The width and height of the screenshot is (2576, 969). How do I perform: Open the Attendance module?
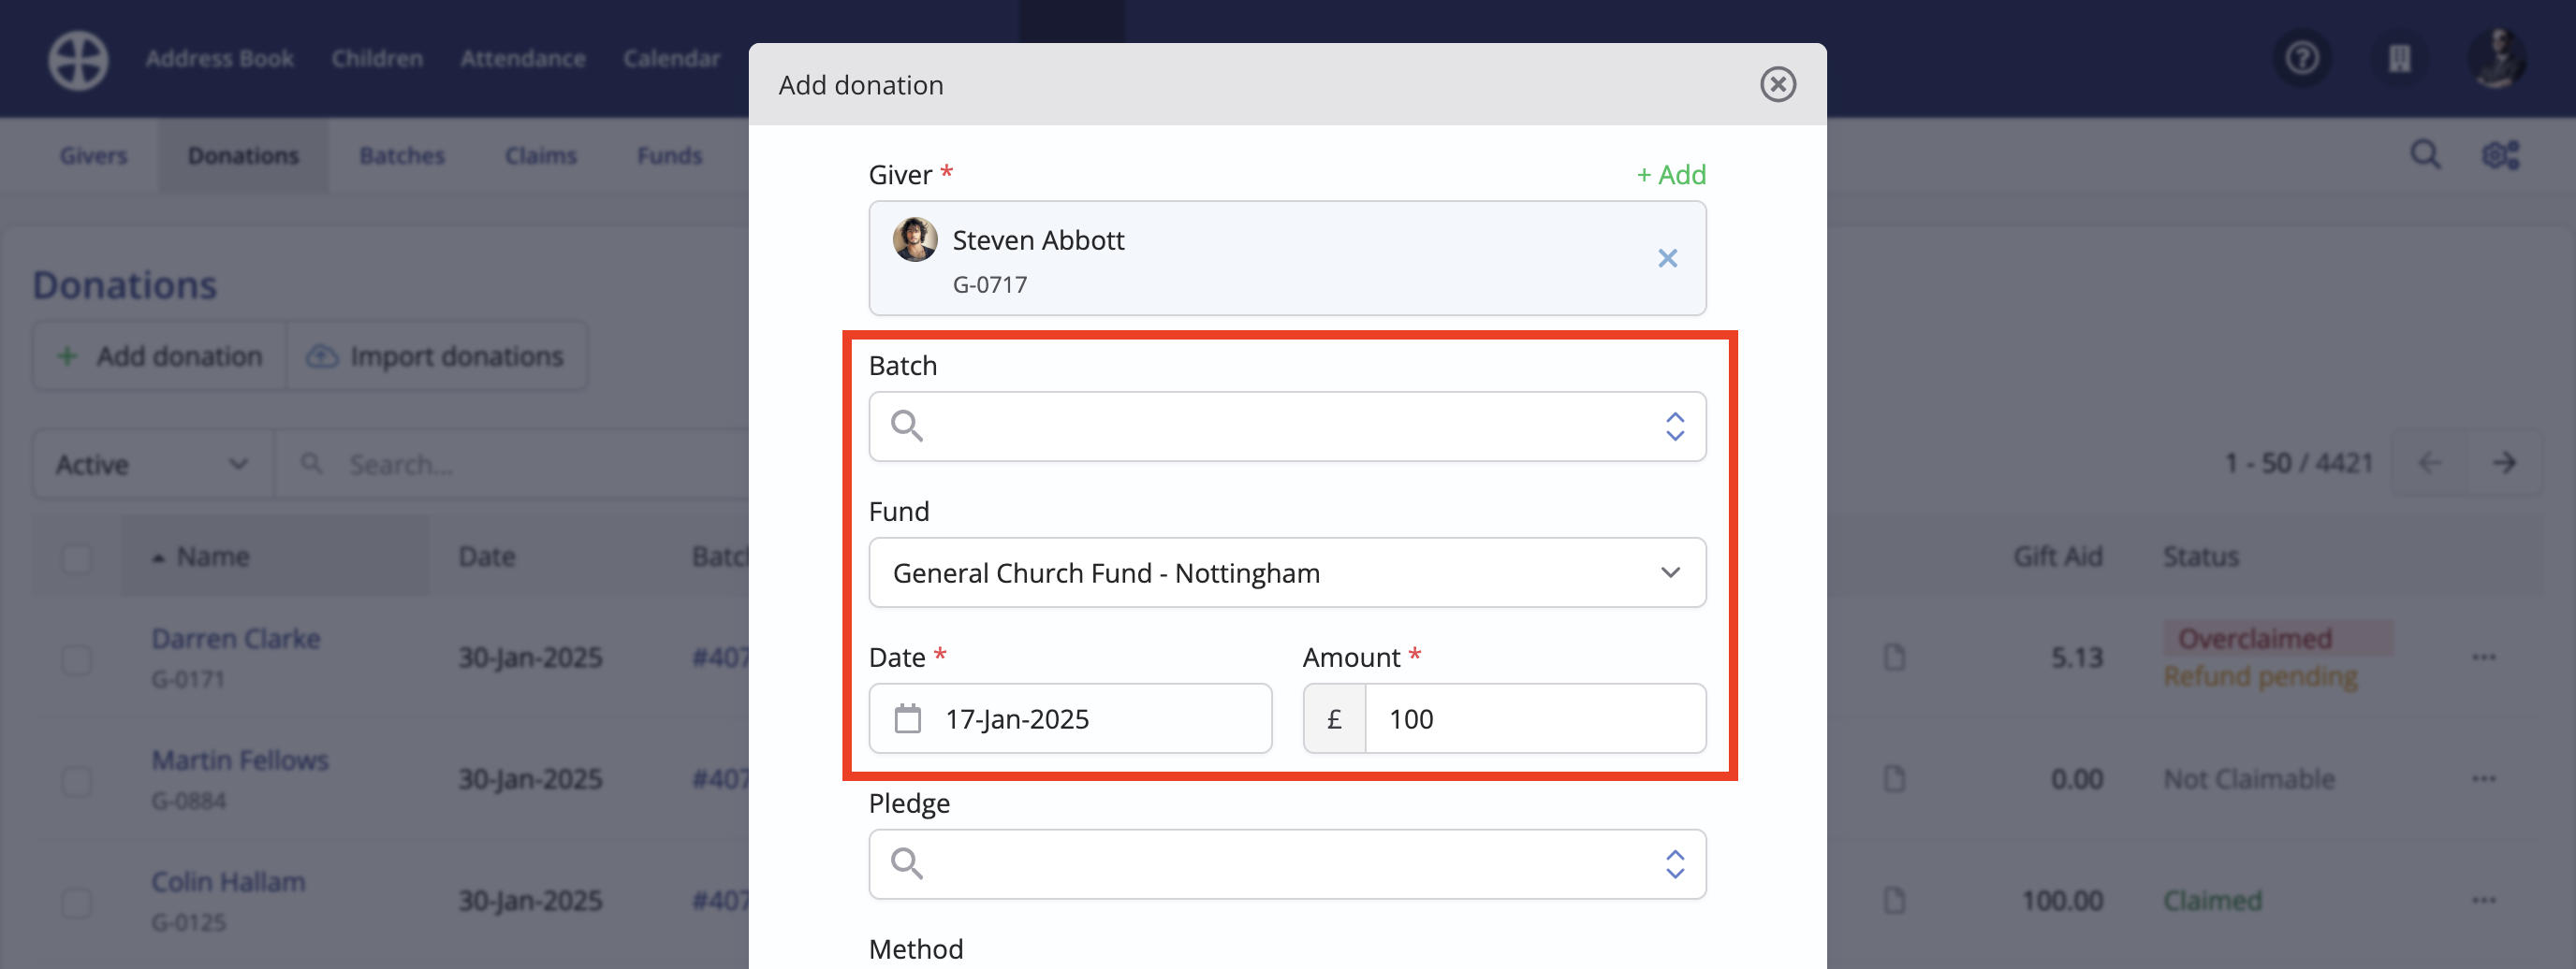click(522, 59)
